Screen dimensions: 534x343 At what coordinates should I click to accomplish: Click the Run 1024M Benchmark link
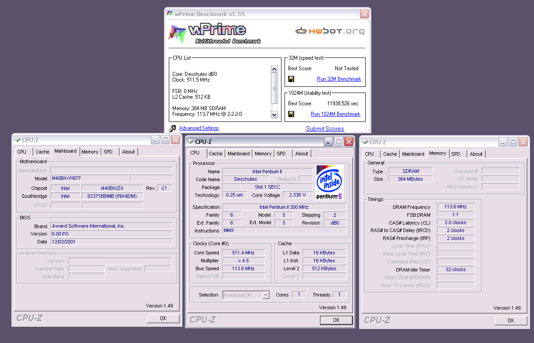tap(335, 114)
